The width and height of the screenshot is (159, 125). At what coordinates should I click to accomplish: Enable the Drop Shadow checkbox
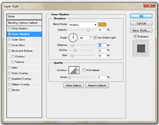[10, 29]
